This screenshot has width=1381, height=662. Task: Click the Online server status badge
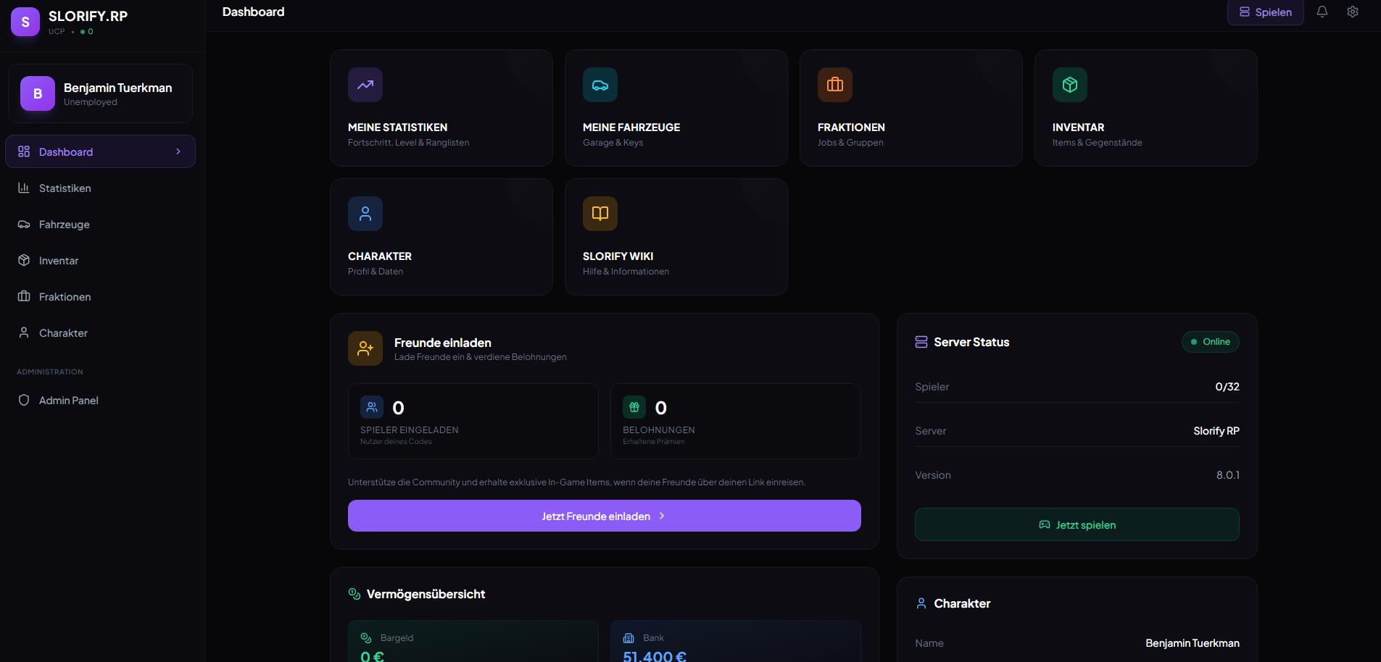[x=1210, y=342]
